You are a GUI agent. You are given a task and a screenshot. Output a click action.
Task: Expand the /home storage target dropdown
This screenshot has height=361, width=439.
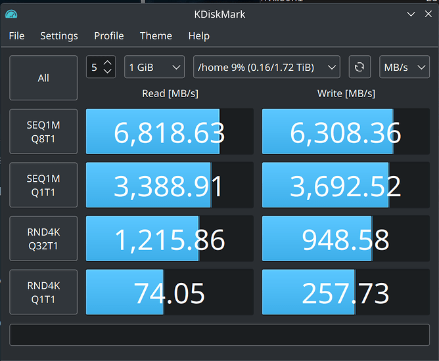(266, 67)
